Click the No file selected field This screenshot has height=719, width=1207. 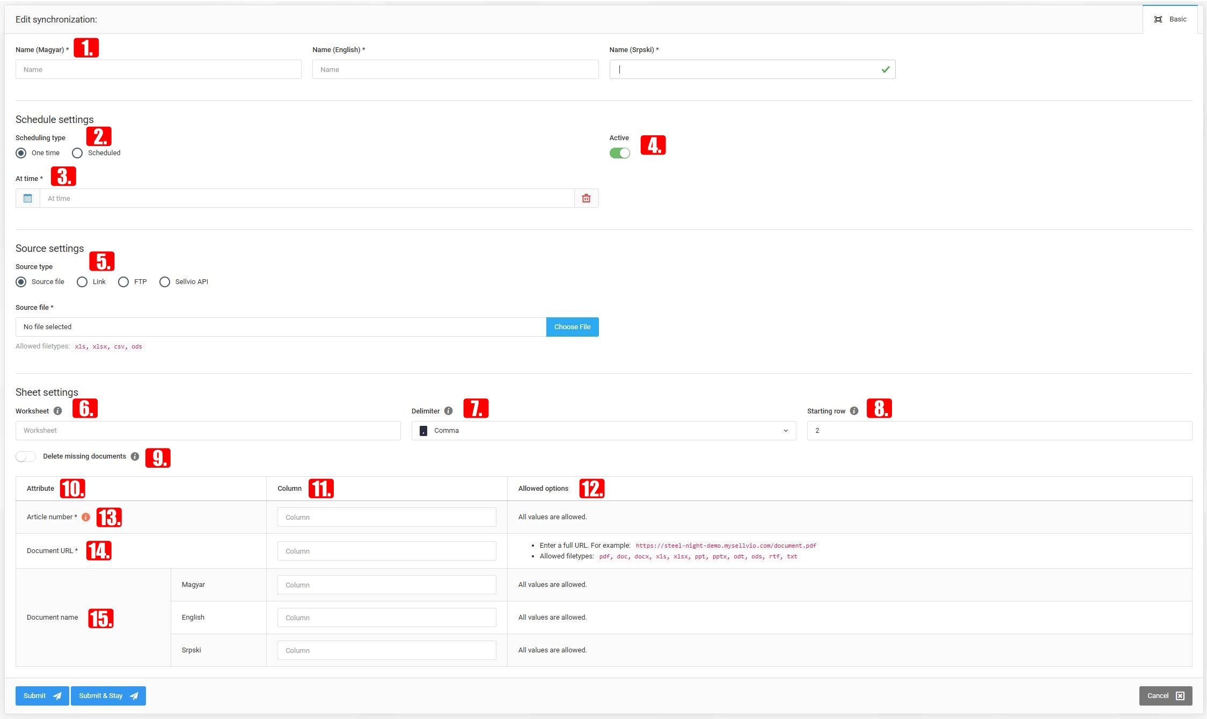coord(281,327)
